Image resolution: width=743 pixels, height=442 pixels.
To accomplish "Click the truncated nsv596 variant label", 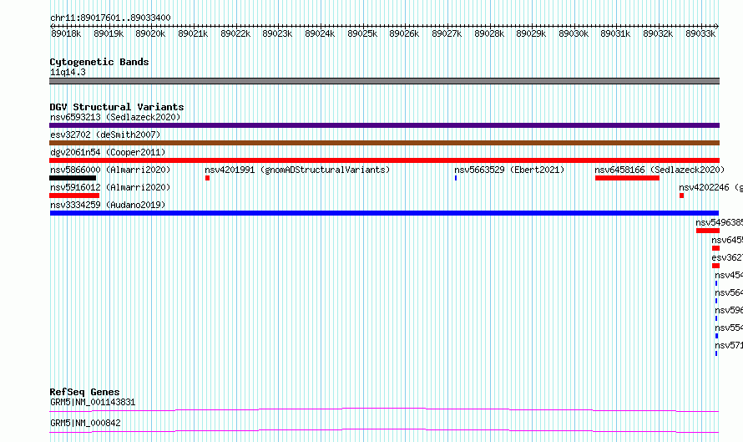I will (x=729, y=310).
